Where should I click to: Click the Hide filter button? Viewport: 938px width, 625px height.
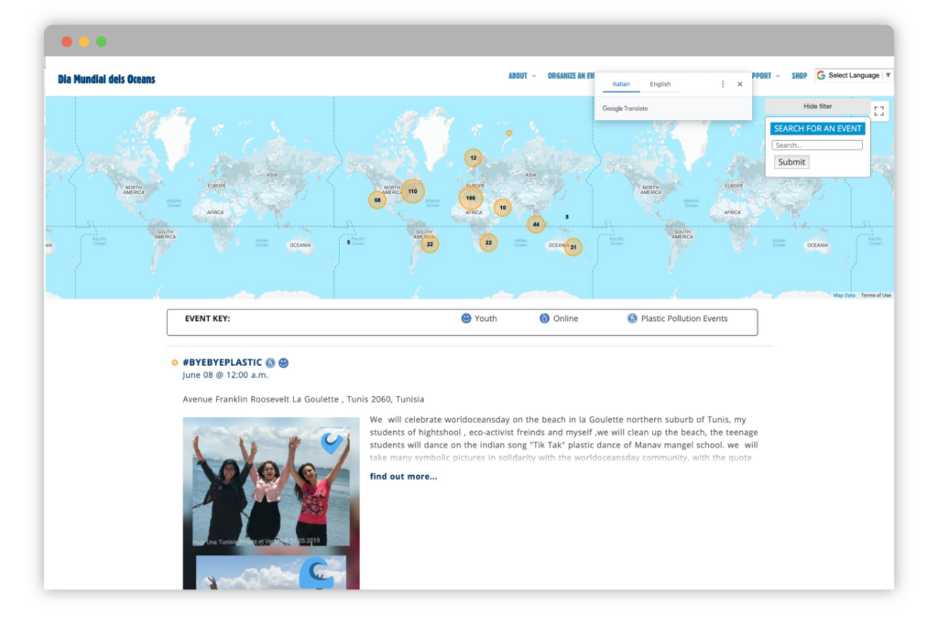coord(817,106)
